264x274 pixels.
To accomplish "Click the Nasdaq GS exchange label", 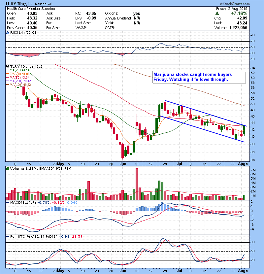I will [44, 4].
